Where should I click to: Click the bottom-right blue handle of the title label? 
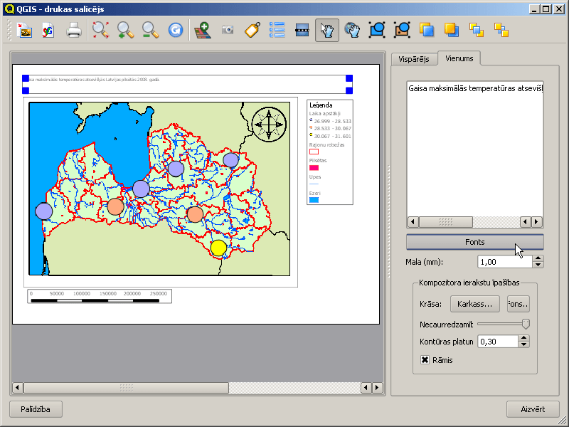click(x=349, y=90)
